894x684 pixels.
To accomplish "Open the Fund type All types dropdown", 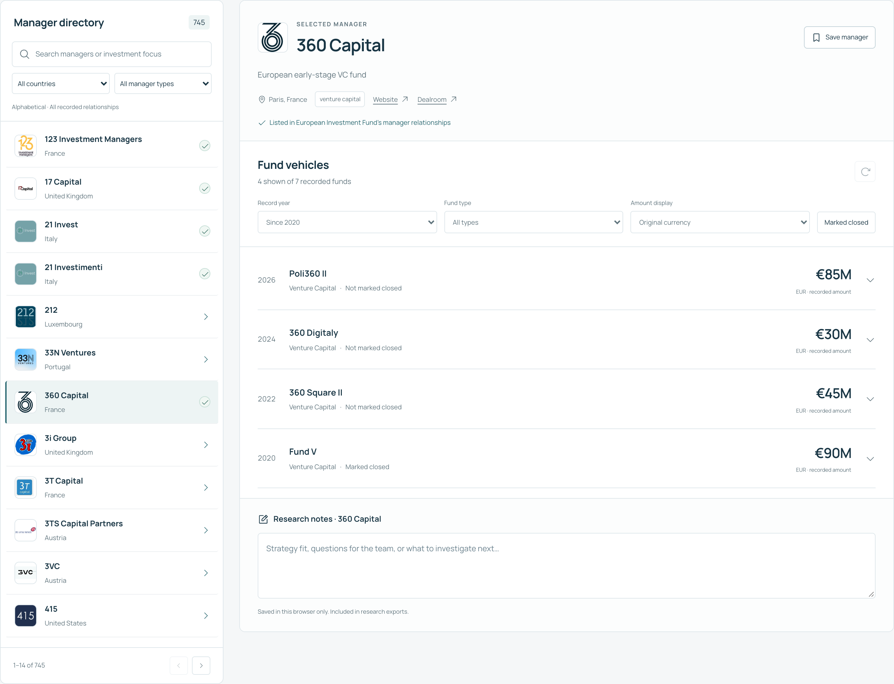I will point(533,222).
